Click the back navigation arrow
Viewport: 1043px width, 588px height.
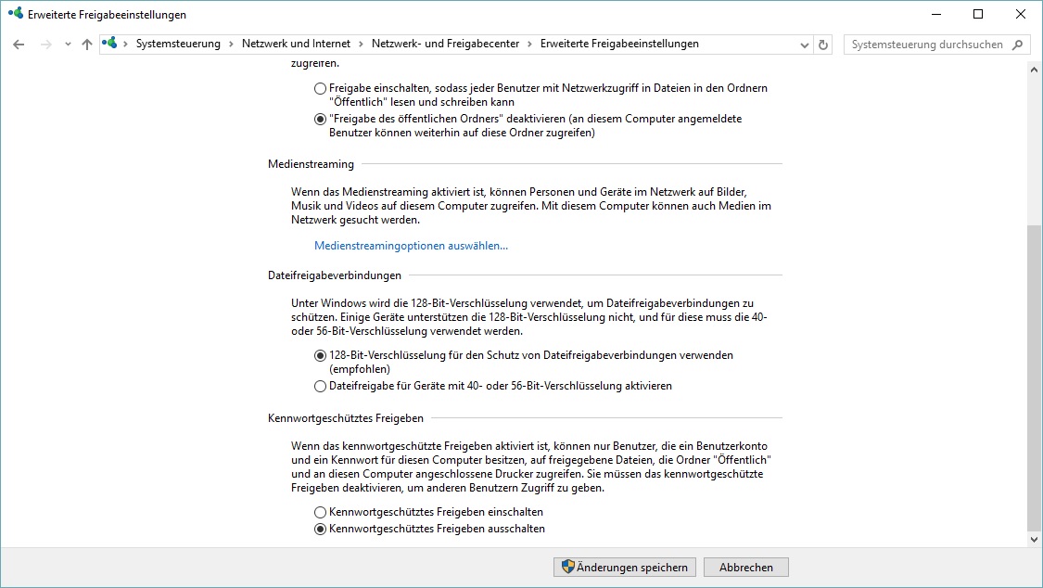point(19,44)
